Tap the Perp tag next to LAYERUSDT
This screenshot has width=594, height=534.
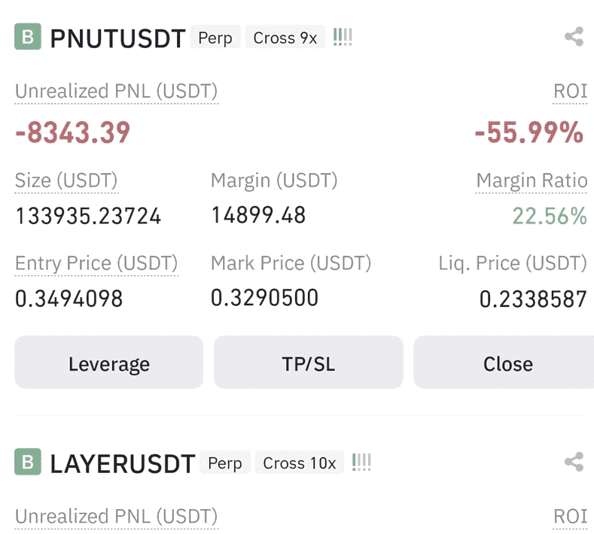225,462
